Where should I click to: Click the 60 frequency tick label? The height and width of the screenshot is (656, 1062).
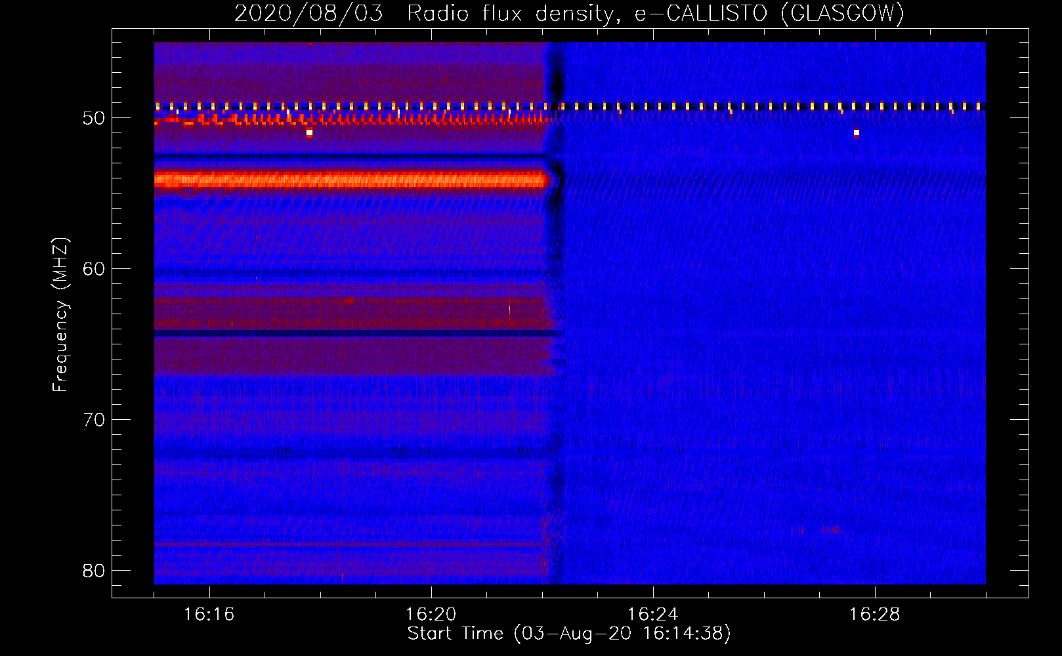(94, 269)
